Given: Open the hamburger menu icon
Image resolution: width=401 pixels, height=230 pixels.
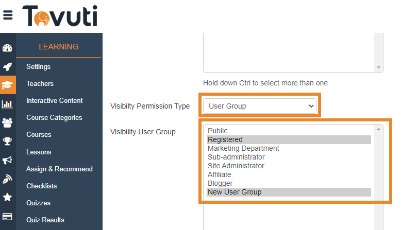Looking at the screenshot, I should [x=8, y=14].
